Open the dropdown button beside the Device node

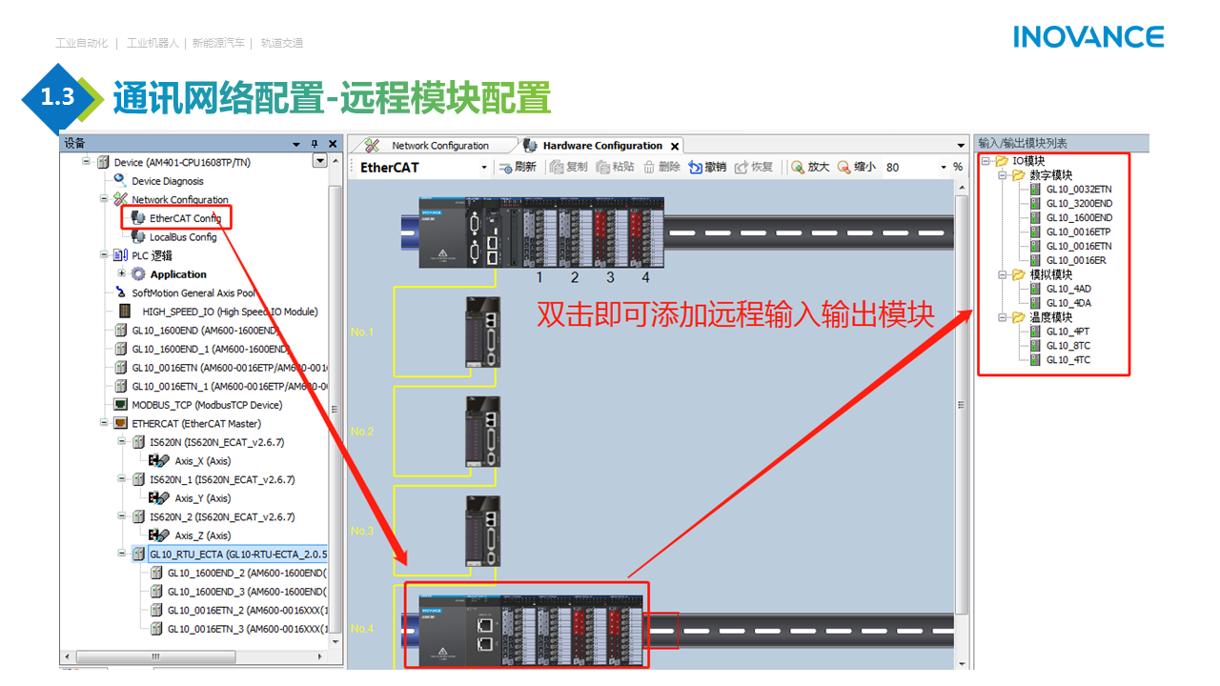[320, 161]
